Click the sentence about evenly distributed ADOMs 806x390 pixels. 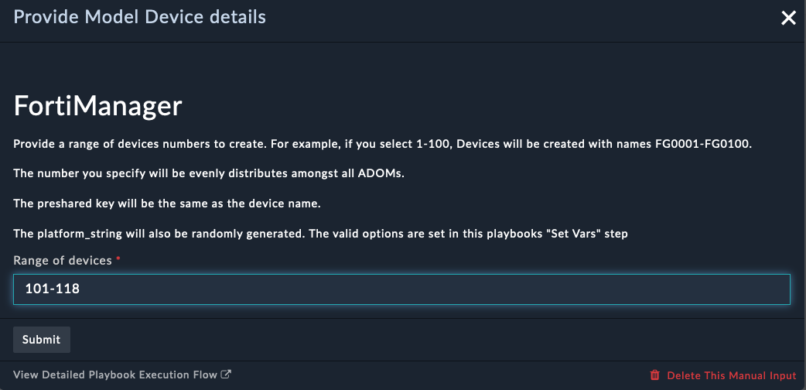point(209,174)
